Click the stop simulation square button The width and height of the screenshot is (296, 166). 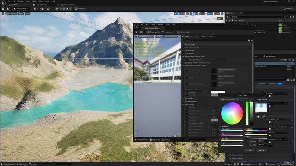(x=64, y=9)
